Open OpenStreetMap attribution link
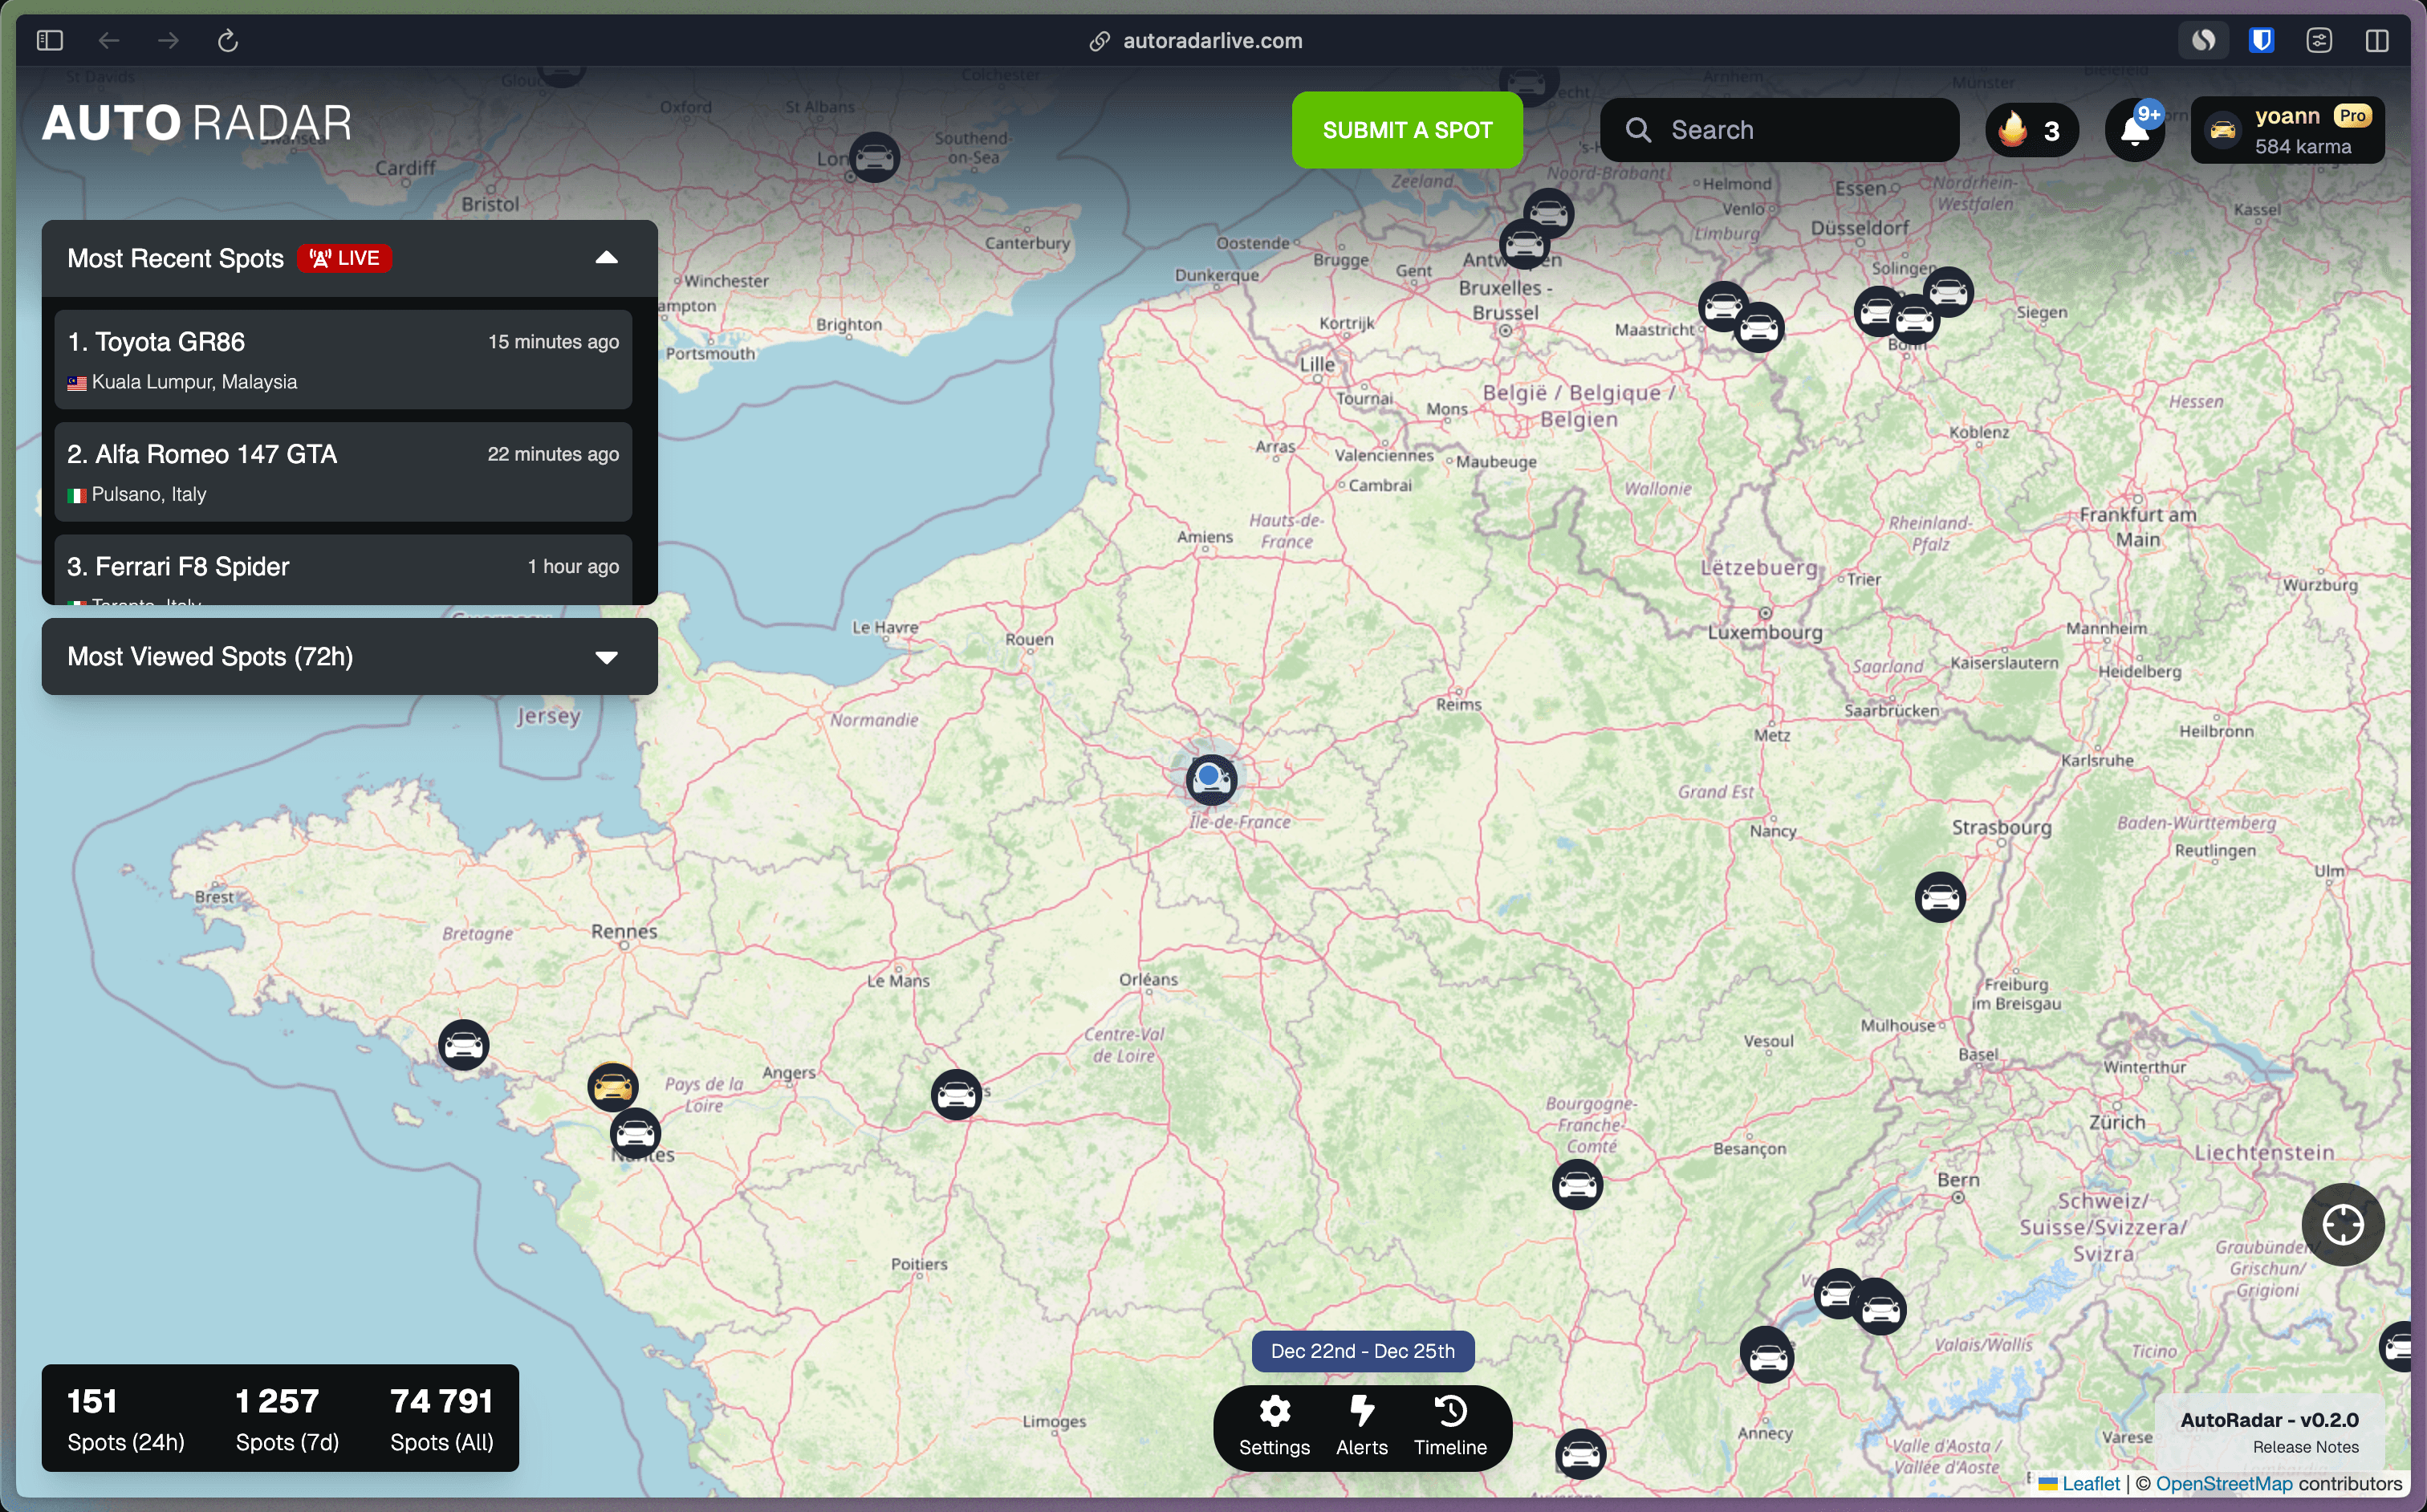This screenshot has width=2427, height=1512. (x=2223, y=1484)
